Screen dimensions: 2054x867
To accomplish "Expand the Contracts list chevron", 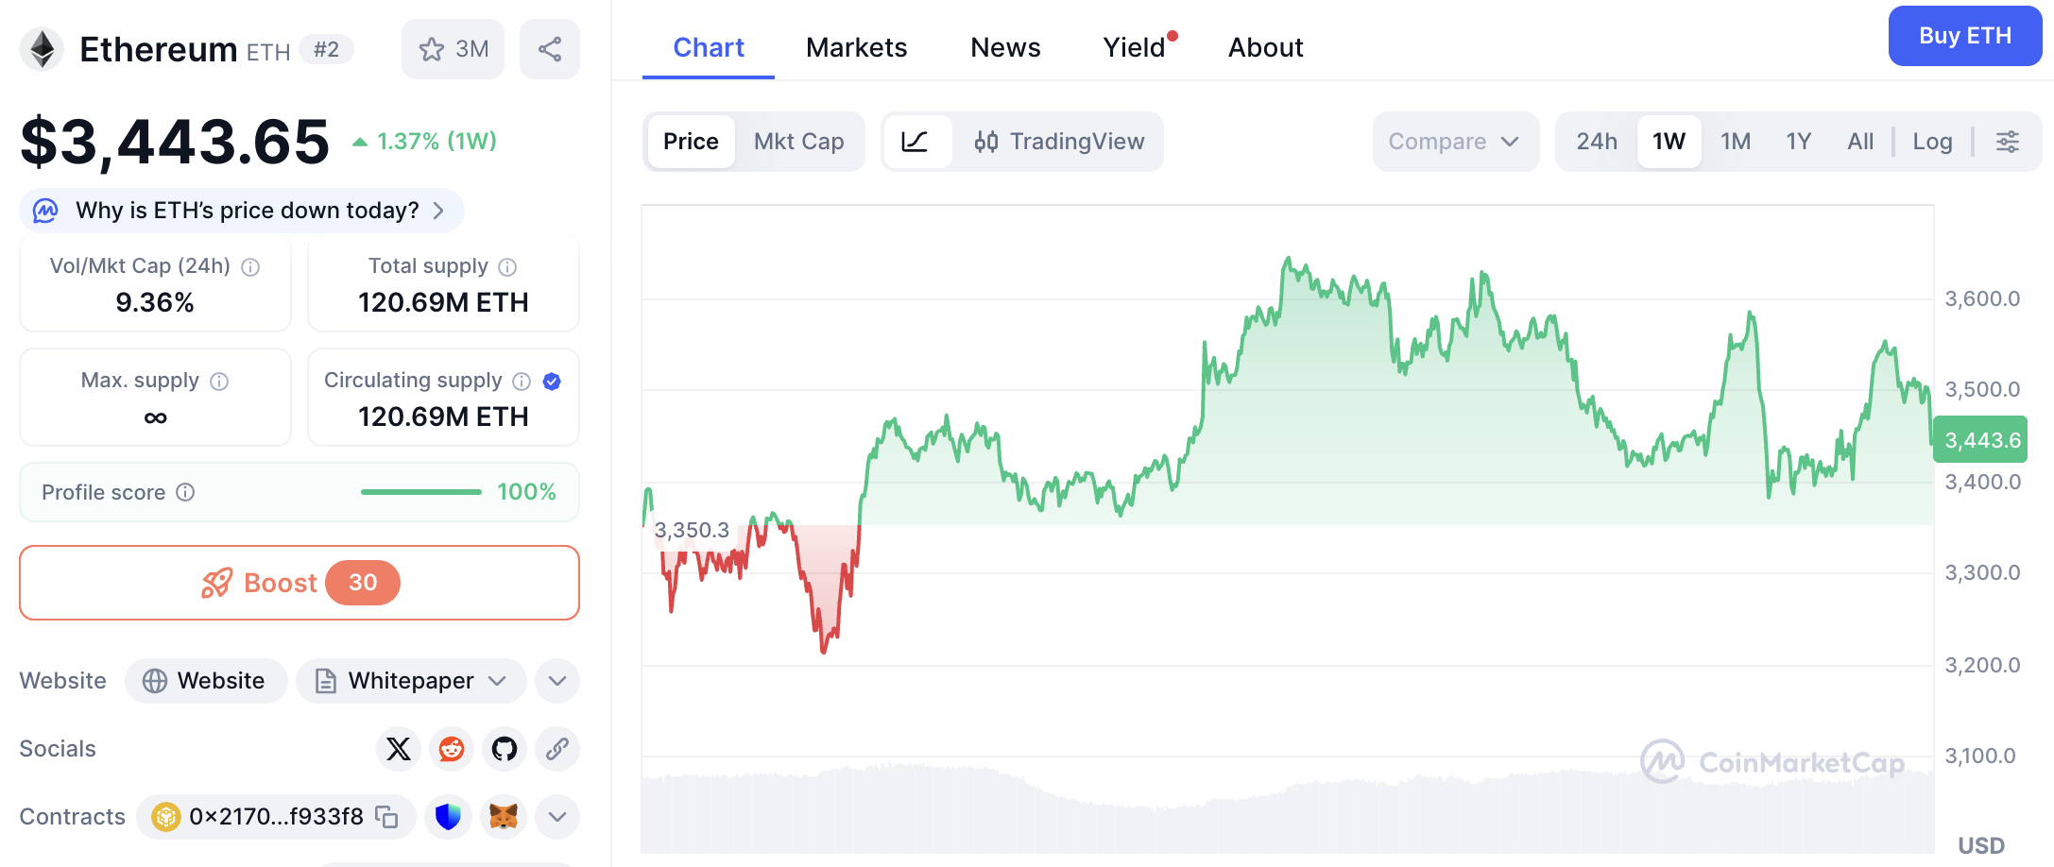I will [x=556, y=817].
